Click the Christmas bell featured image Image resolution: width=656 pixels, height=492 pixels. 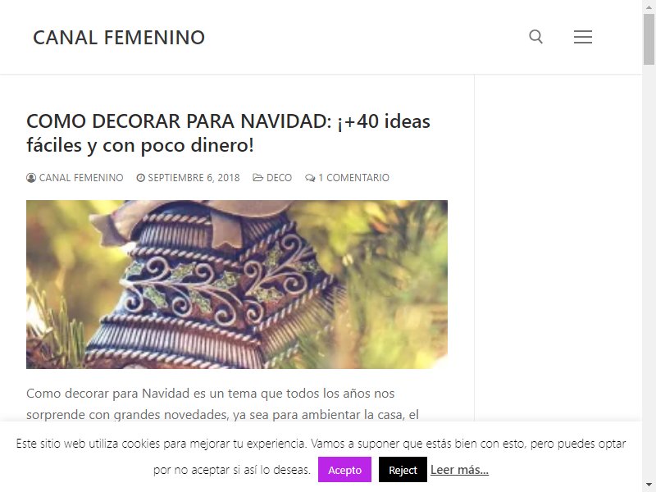[237, 285]
